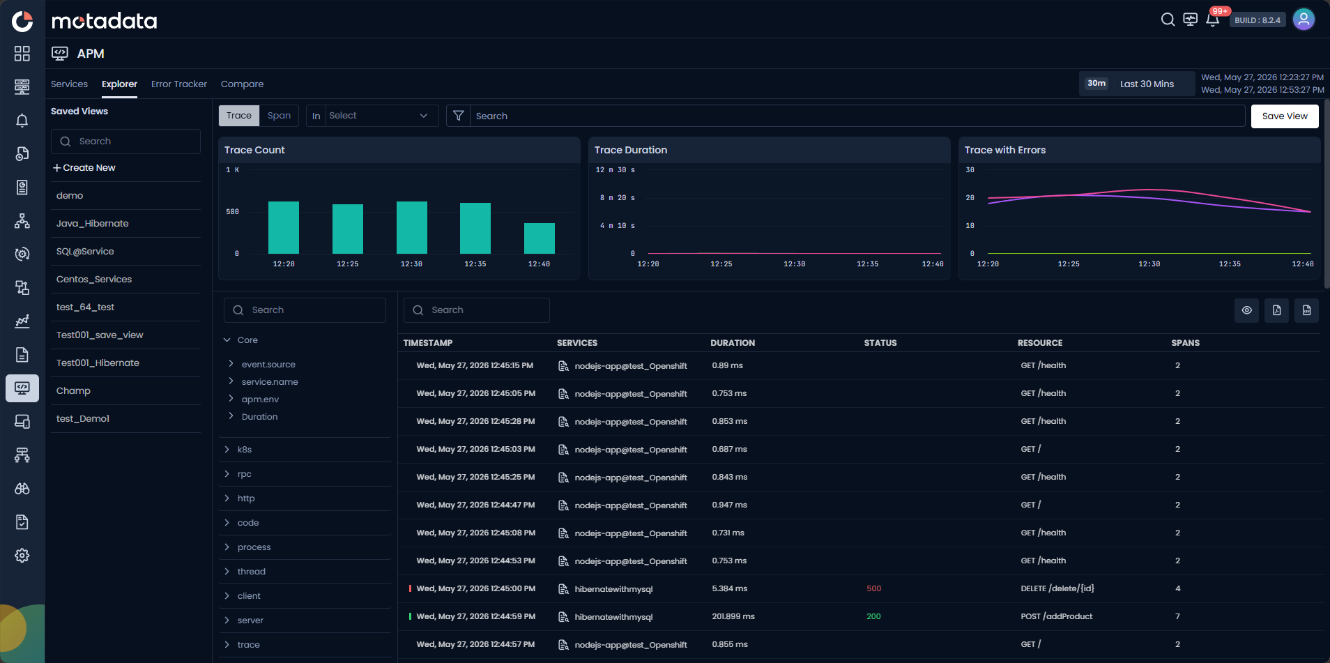This screenshot has width=1330, height=663.
Task: Click the 12:30 bar in Trace Count
Action: (x=411, y=227)
